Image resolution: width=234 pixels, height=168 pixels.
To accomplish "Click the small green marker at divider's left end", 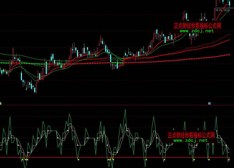I will tap(1, 103).
